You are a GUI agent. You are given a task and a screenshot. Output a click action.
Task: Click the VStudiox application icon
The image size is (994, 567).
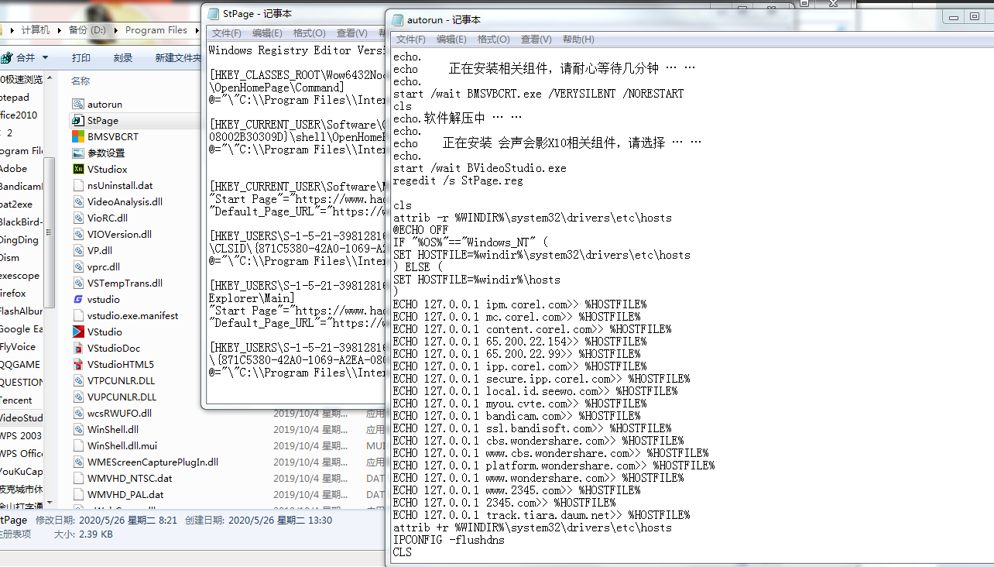click(x=78, y=169)
